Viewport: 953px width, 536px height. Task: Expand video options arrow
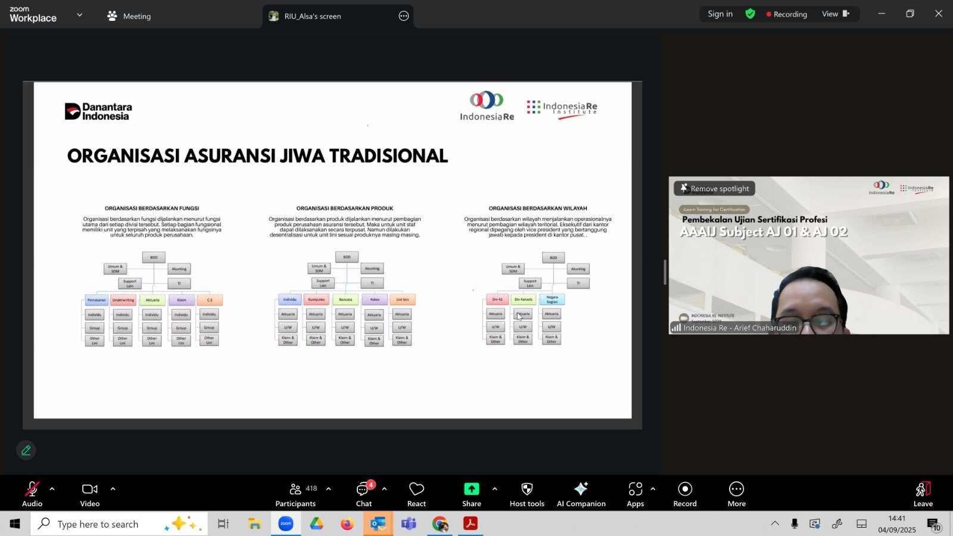[x=113, y=489]
